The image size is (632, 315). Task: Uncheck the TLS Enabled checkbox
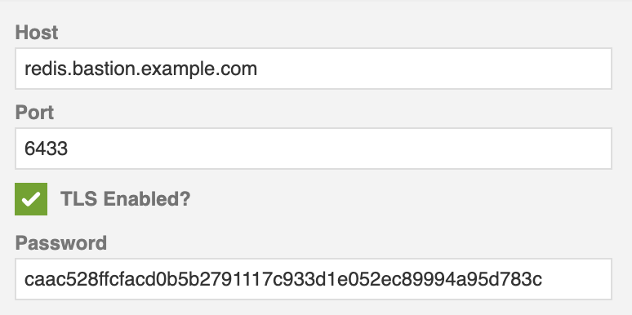(x=31, y=199)
